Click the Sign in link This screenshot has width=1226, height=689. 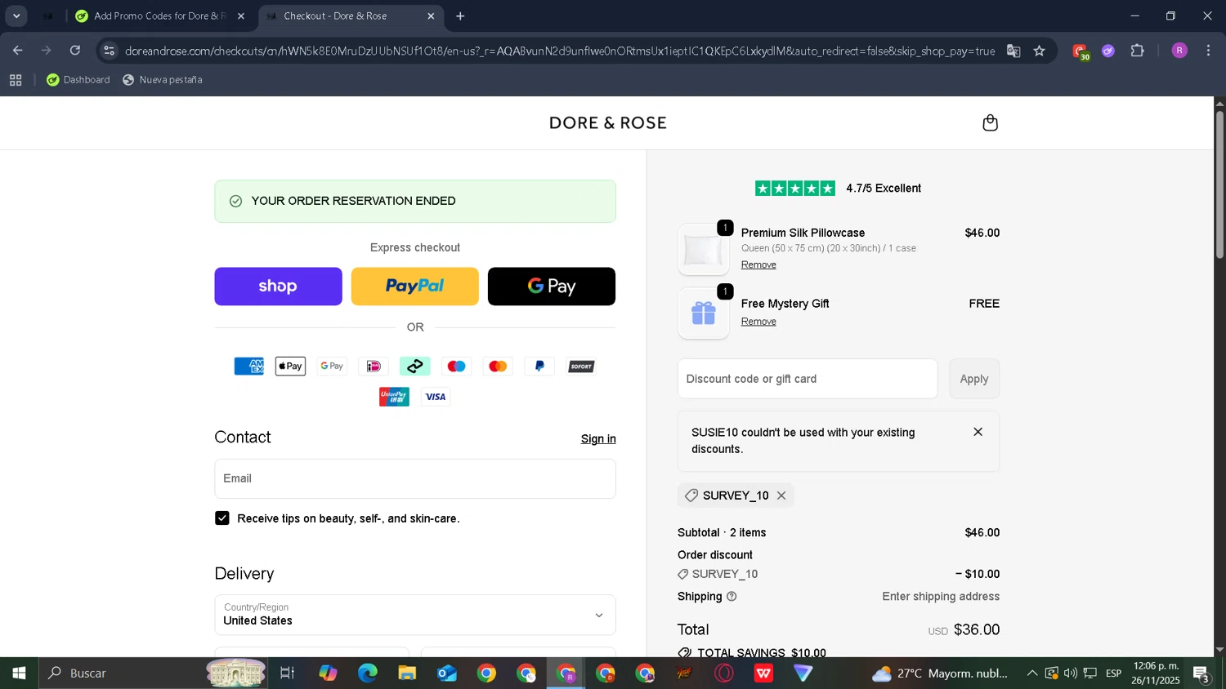point(598,439)
